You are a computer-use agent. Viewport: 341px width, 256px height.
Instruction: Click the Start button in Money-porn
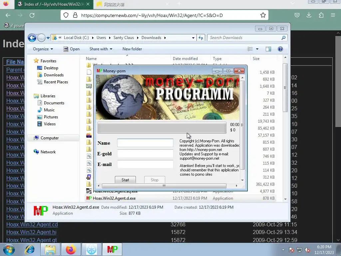tap(125, 180)
